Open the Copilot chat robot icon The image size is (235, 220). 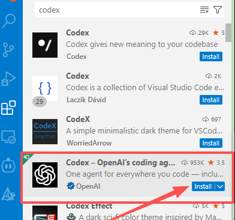(x=8, y=165)
